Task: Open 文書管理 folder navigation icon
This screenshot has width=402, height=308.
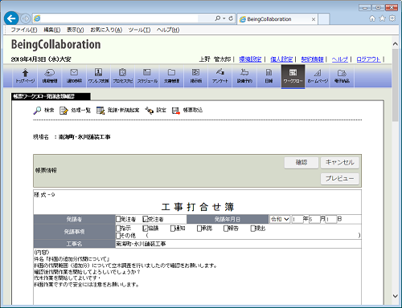Action: click(171, 76)
